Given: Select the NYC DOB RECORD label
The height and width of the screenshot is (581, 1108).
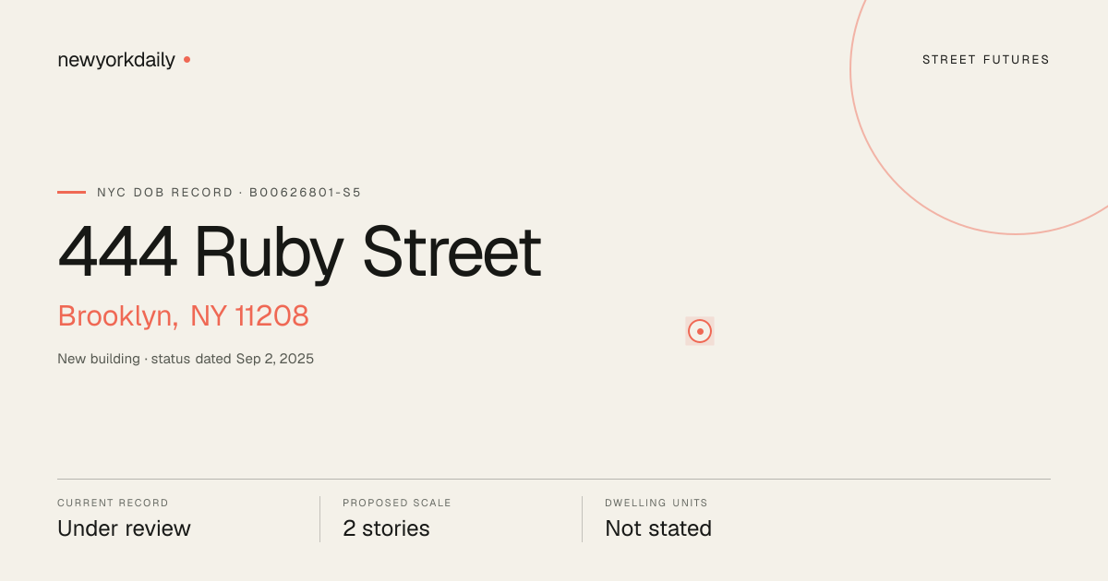Looking at the screenshot, I should click(165, 193).
